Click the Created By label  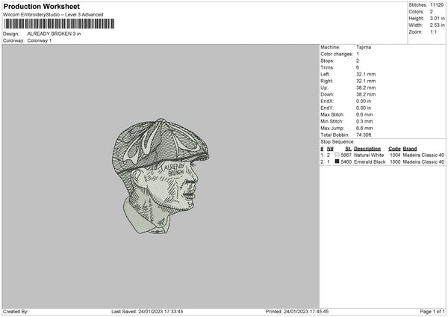[x=16, y=312]
